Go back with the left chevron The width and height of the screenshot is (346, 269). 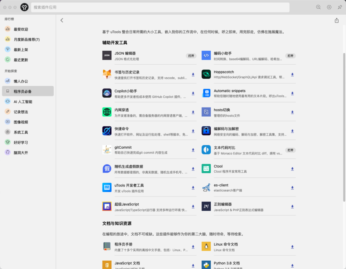(62, 20)
